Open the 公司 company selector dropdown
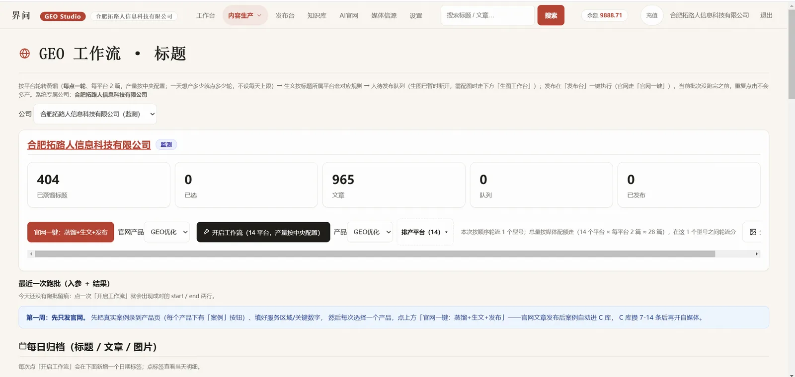Viewport: 795px width, 377px height. click(95, 114)
